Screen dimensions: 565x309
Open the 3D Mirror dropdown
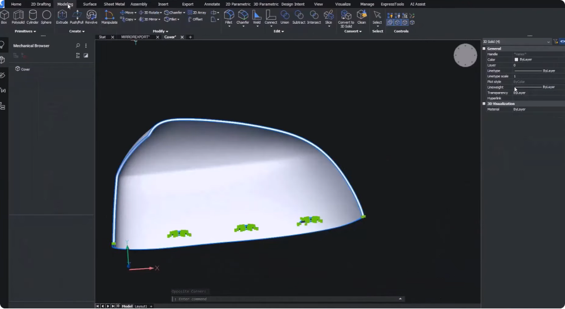(x=159, y=19)
